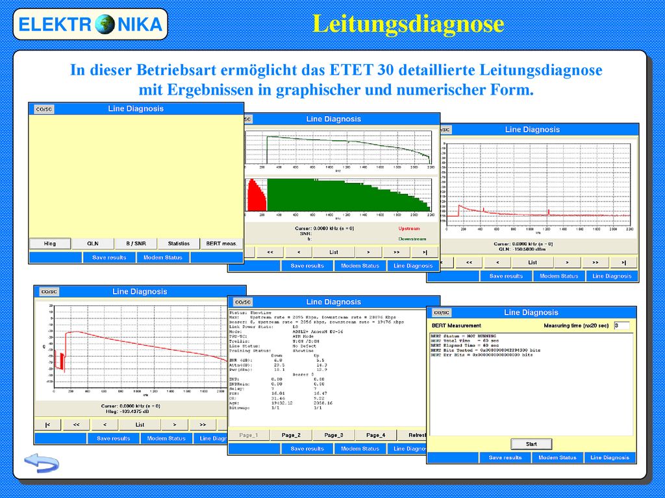Step cursor right (>) in Hlog window
The width and height of the screenshot is (665, 498).
[x=174, y=425]
